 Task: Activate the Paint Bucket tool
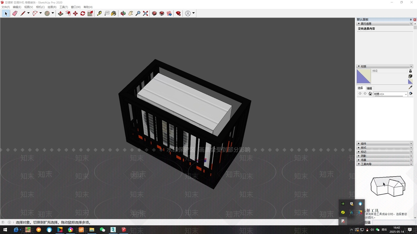click(x=114, y=14)
